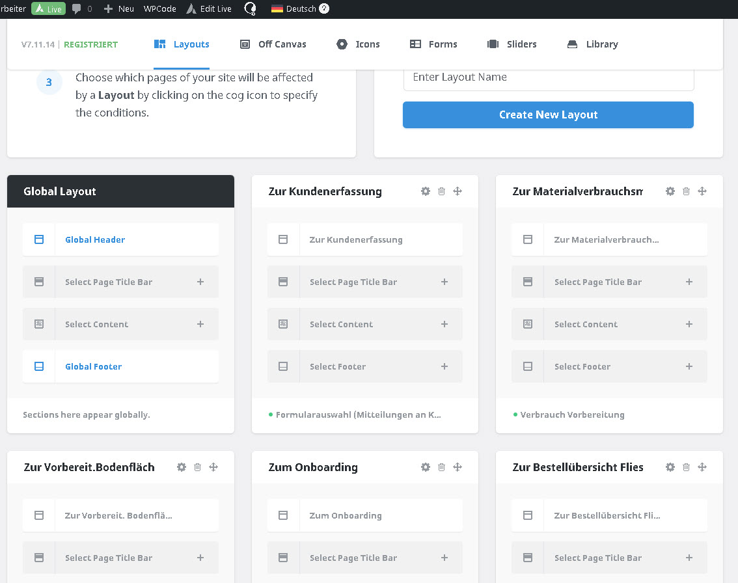Screen dimensions: 738x583
Task: Open the Zur Bestellübersicht Fli... section row
Action: (x=609, y=515)
